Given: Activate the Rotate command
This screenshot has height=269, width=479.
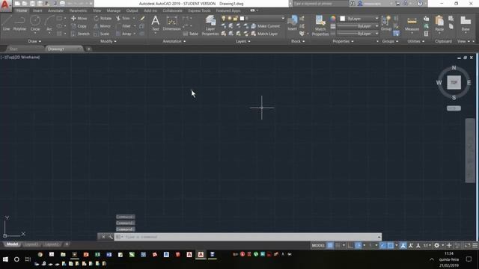Looking at the screenshot, I should click(103, 18).
